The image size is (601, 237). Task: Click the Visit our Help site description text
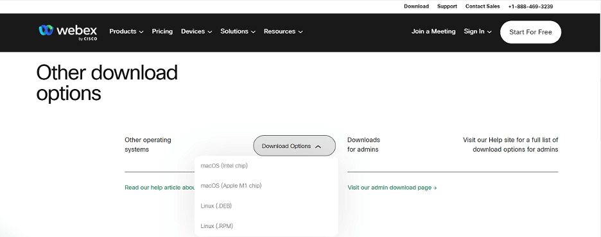click(x=510, y=145)
